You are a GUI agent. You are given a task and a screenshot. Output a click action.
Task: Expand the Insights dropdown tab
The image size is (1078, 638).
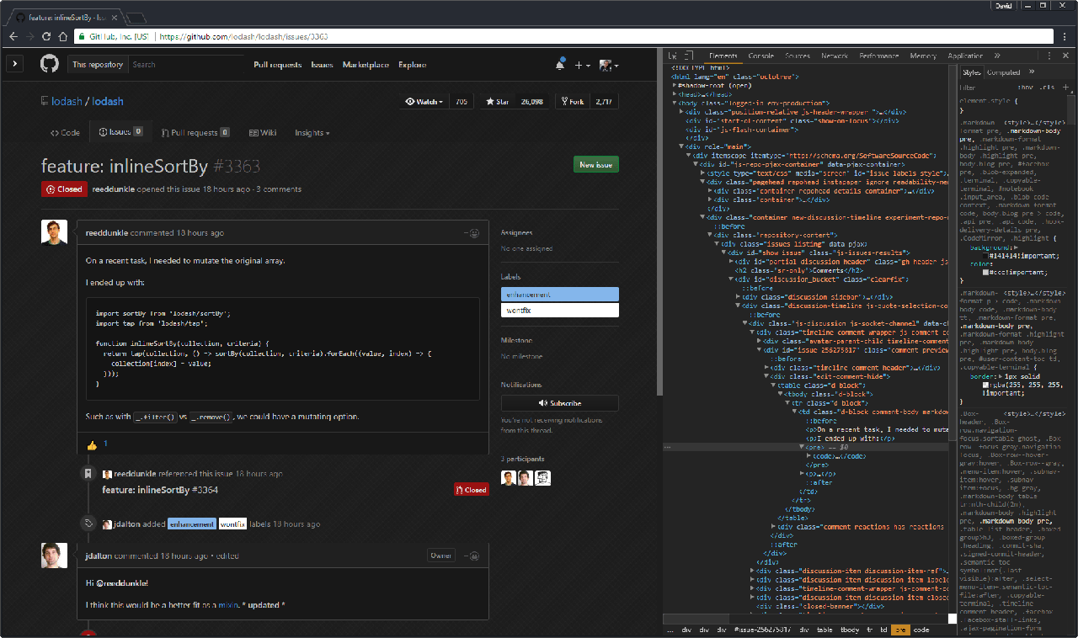pos(312,133)
